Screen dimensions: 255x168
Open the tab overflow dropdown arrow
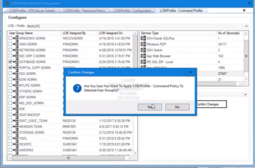[244, 11]
